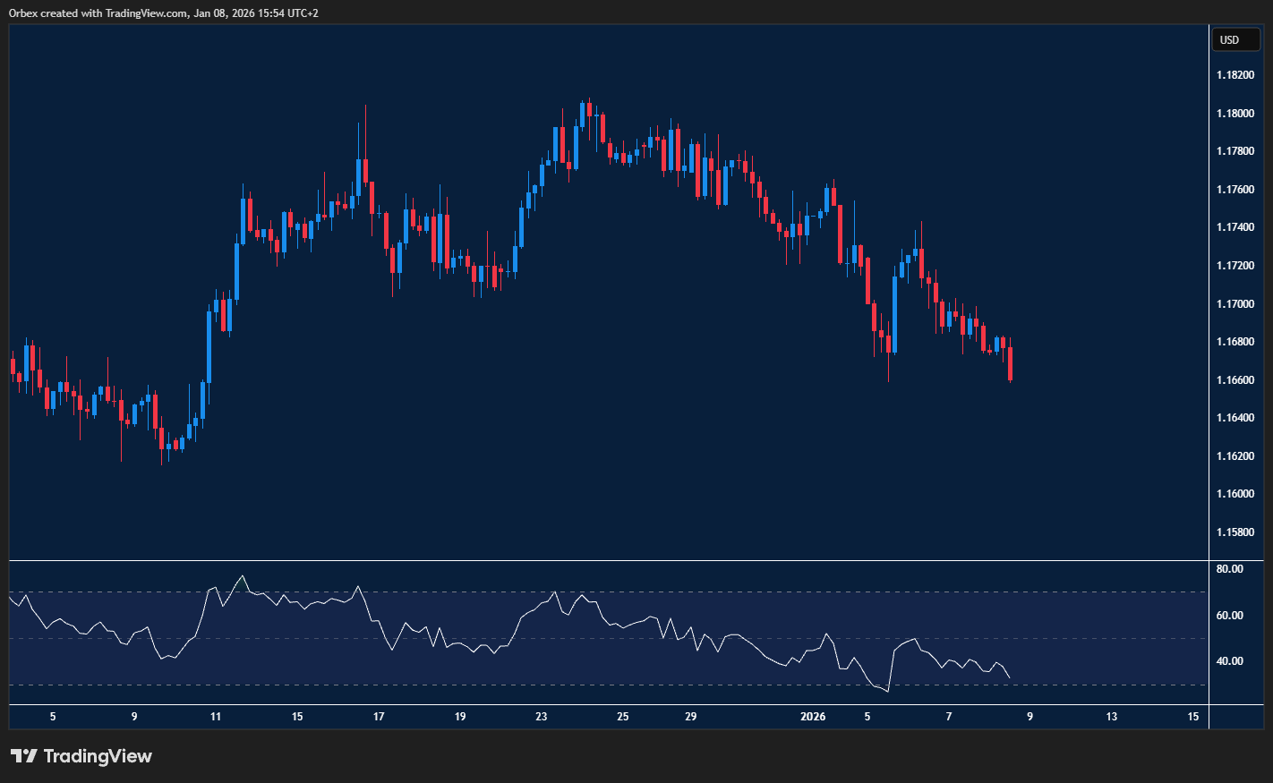The width and height of the screenshot is (1273, 783).
Task: Click the RSI peak above the 80 line
Action: click(242, 577)
